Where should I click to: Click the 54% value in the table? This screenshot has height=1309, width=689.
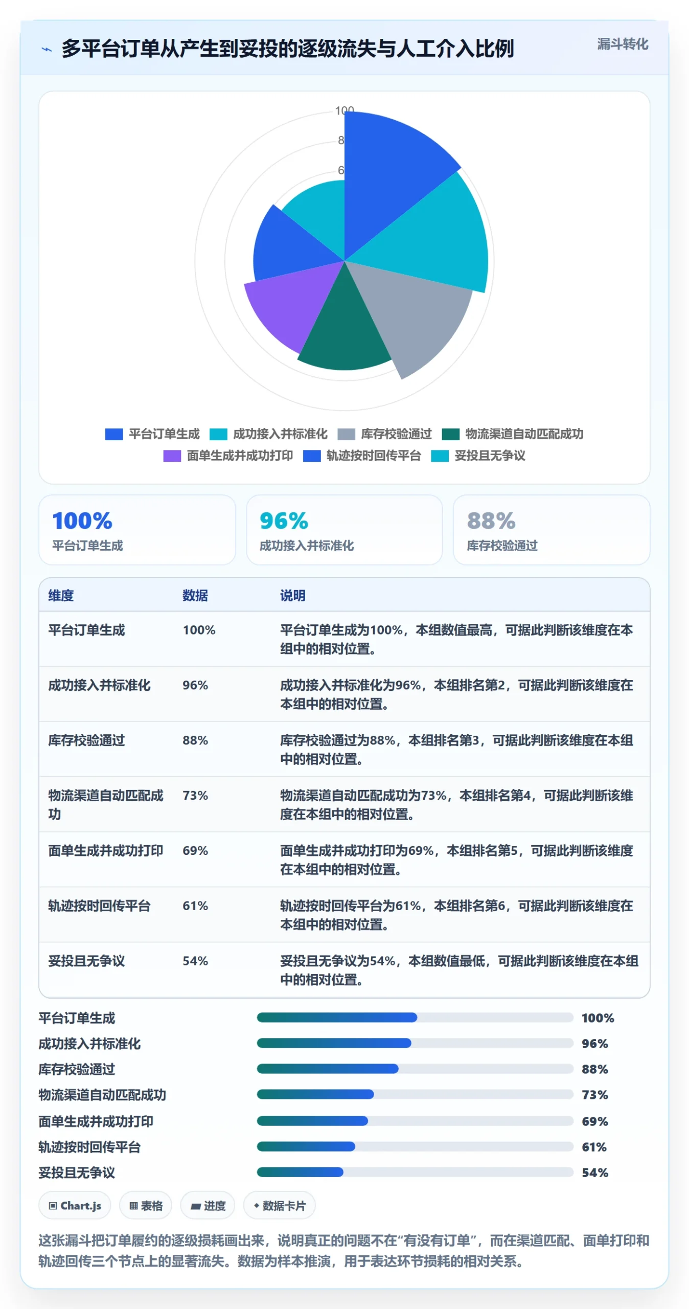click(195, 961)
